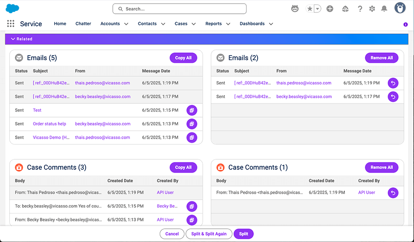Click the Salesforce cloud logo
This screenshot has width=414, height=242.
(12, 8)
